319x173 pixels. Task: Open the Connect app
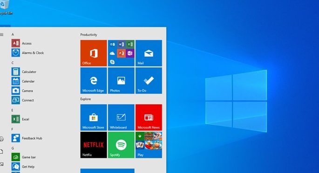pyautogui.click(x=22, y=100)
